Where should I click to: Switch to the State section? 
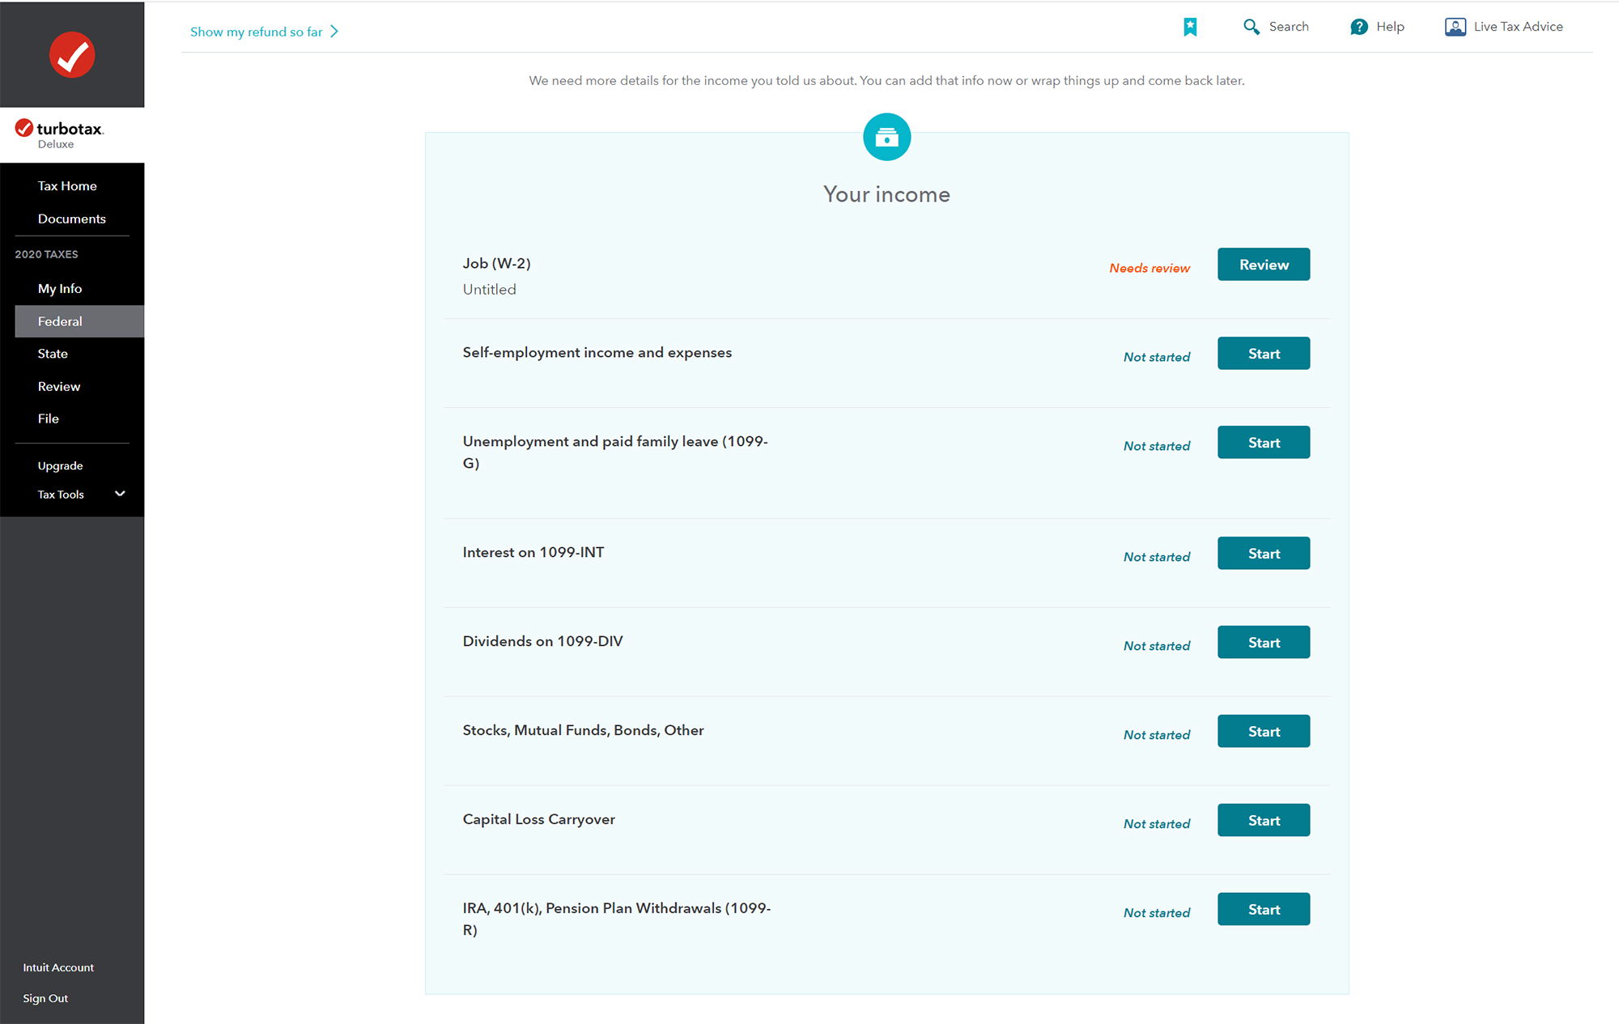pos(52,353)
